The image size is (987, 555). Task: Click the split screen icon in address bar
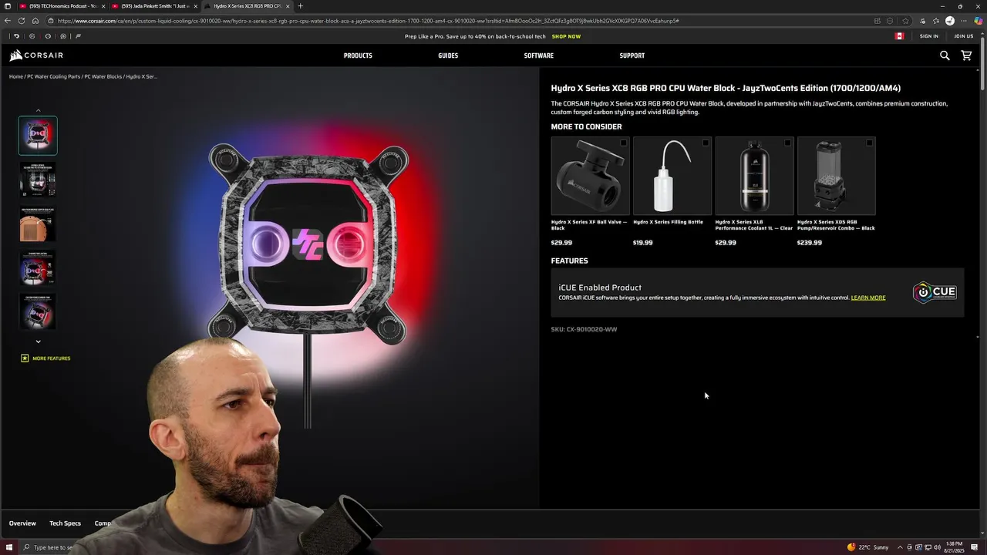[878, 21]
